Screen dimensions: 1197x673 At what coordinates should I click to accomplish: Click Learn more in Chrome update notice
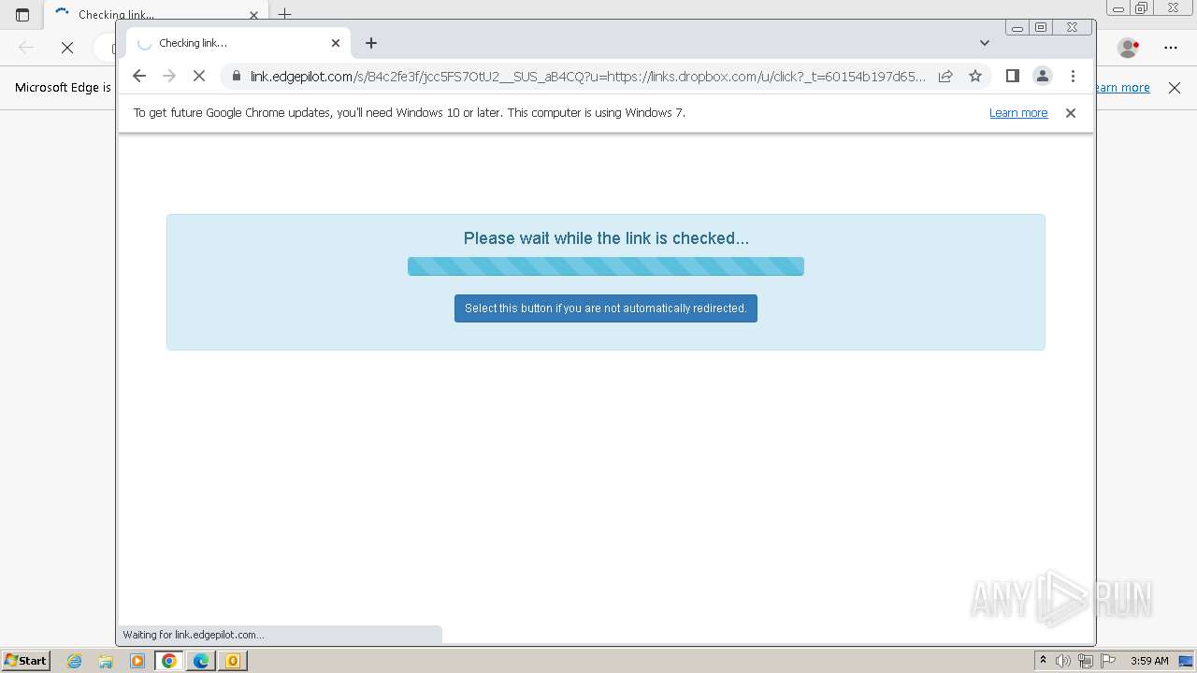(1018, 113)
